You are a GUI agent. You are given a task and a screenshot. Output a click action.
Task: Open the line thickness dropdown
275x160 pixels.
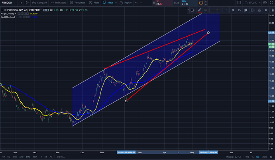pos(206,10)
